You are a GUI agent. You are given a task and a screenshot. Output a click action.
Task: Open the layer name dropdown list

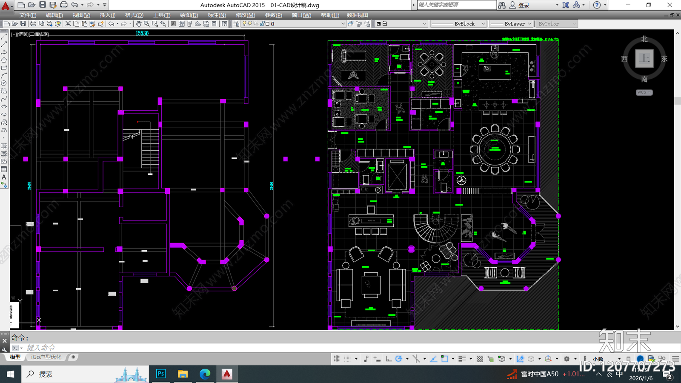(x=294, y=24)
